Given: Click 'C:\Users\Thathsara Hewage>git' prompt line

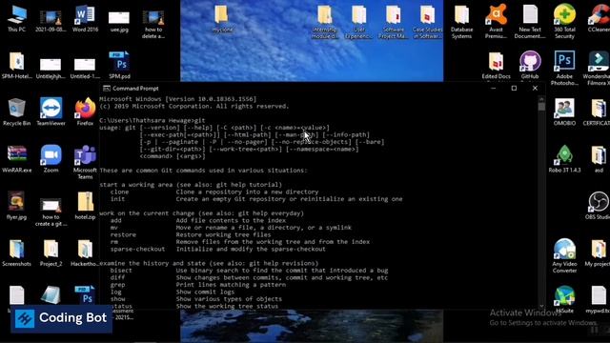Looking at the screenshot, I should tap(152, 121).
